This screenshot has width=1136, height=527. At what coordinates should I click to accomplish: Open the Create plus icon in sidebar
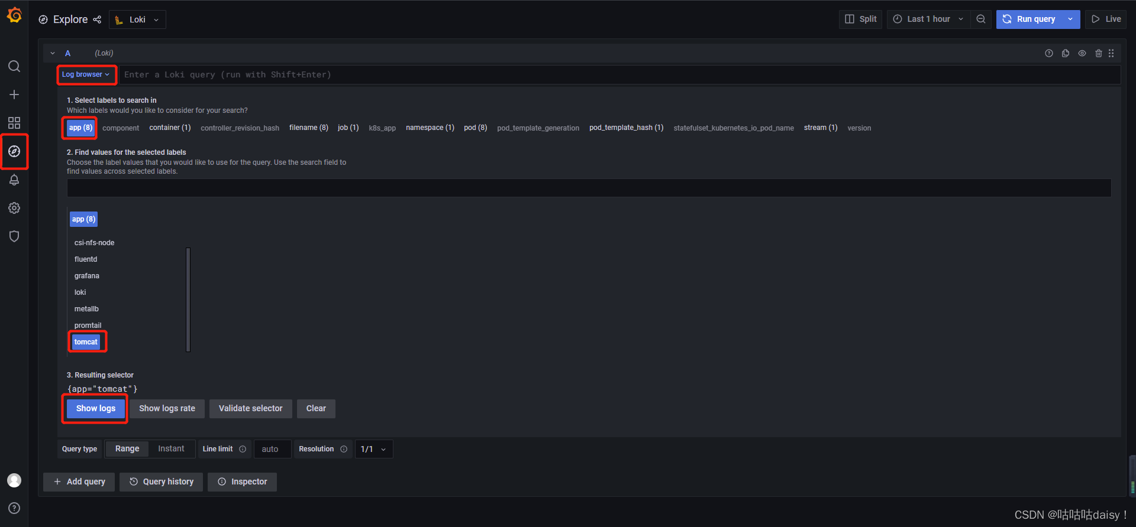(14, 95)
